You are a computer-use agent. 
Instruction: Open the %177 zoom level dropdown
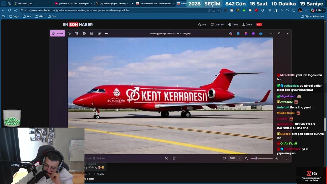(235, 158)
